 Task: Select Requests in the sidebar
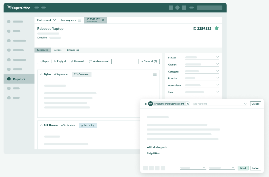pos(19,79)
